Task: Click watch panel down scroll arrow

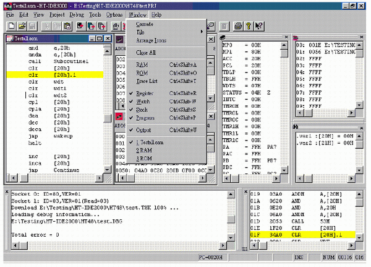Action: (x=359, y=170)
